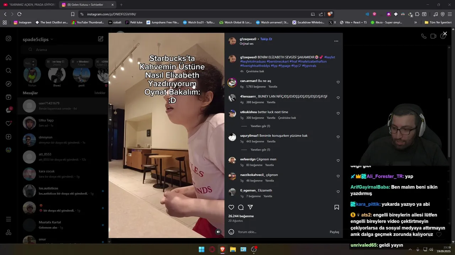Open emoji picker in comment box
The height and width of the screenshot is (255, 455).
231,232
